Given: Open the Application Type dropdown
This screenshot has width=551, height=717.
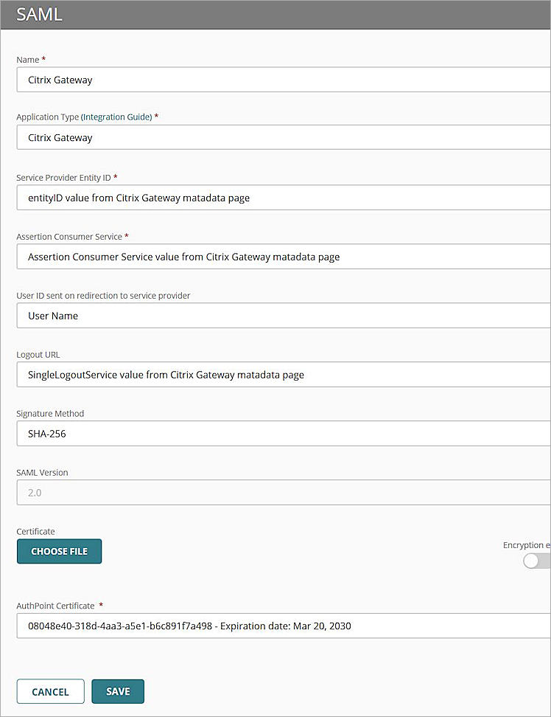Looking at the screenshot, I should click(283, 137).
